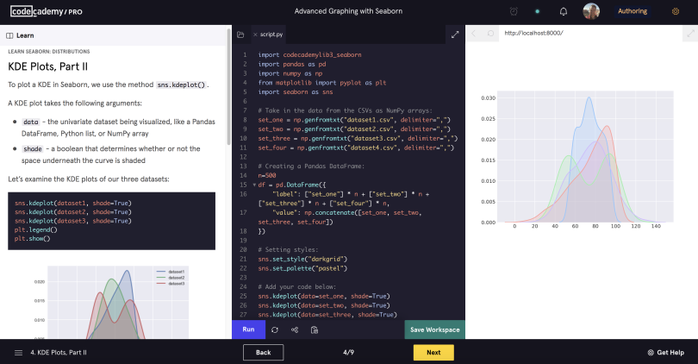Viewport: 698px width, 364px height.
Task: Click line 14 'n=500' in editor
Action: click(x=267, y=176)
